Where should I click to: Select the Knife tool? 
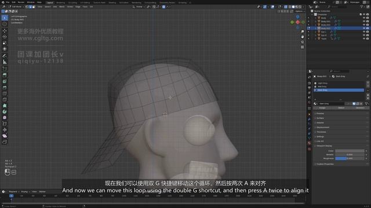pyautogui.click(x=5, y=100)
